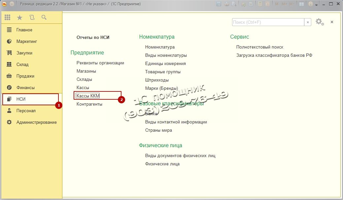Open the Кассы ККМ link
The height and width of the screenshot is (200, 343).
pyautogui.click(x=88, y=96)
